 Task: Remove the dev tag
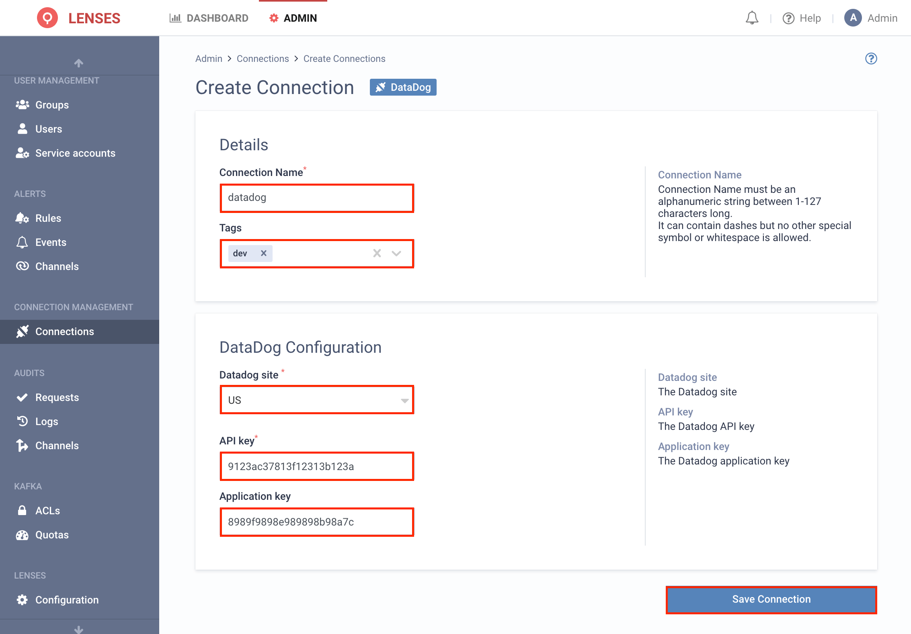(x=264, y=253)
